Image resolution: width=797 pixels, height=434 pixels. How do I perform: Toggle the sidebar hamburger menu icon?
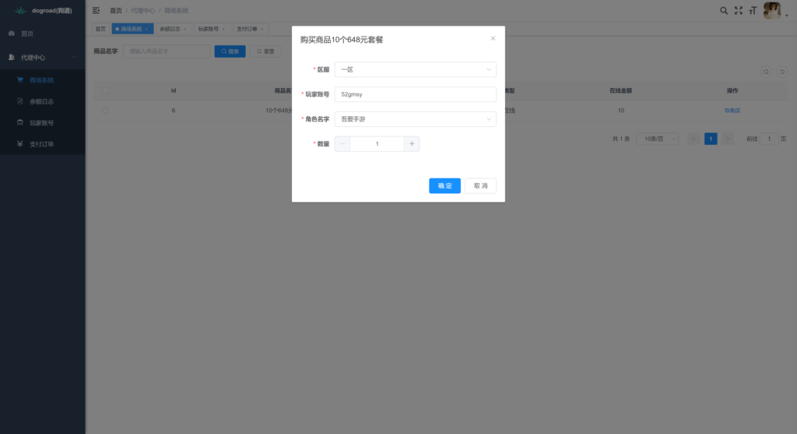point(96,10)
